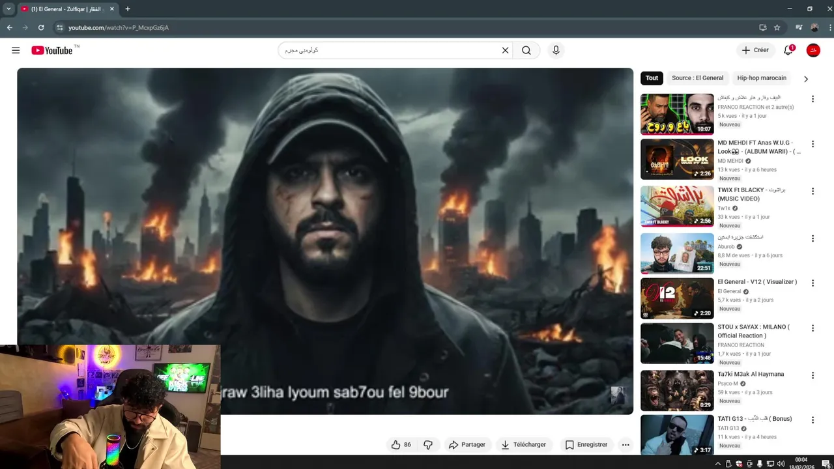Viewport: 834px width, 469px height.
Task: Open the STOU x SAYAX 15:48 thumbnail
Action: tap(677, 343)
